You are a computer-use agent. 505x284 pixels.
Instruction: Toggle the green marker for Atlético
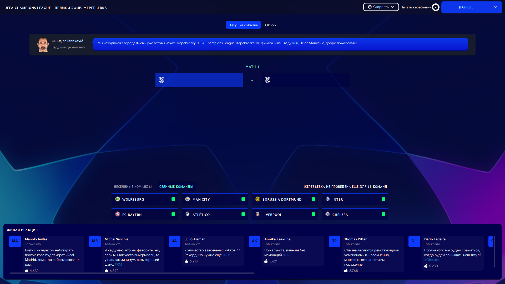[243, 214]
